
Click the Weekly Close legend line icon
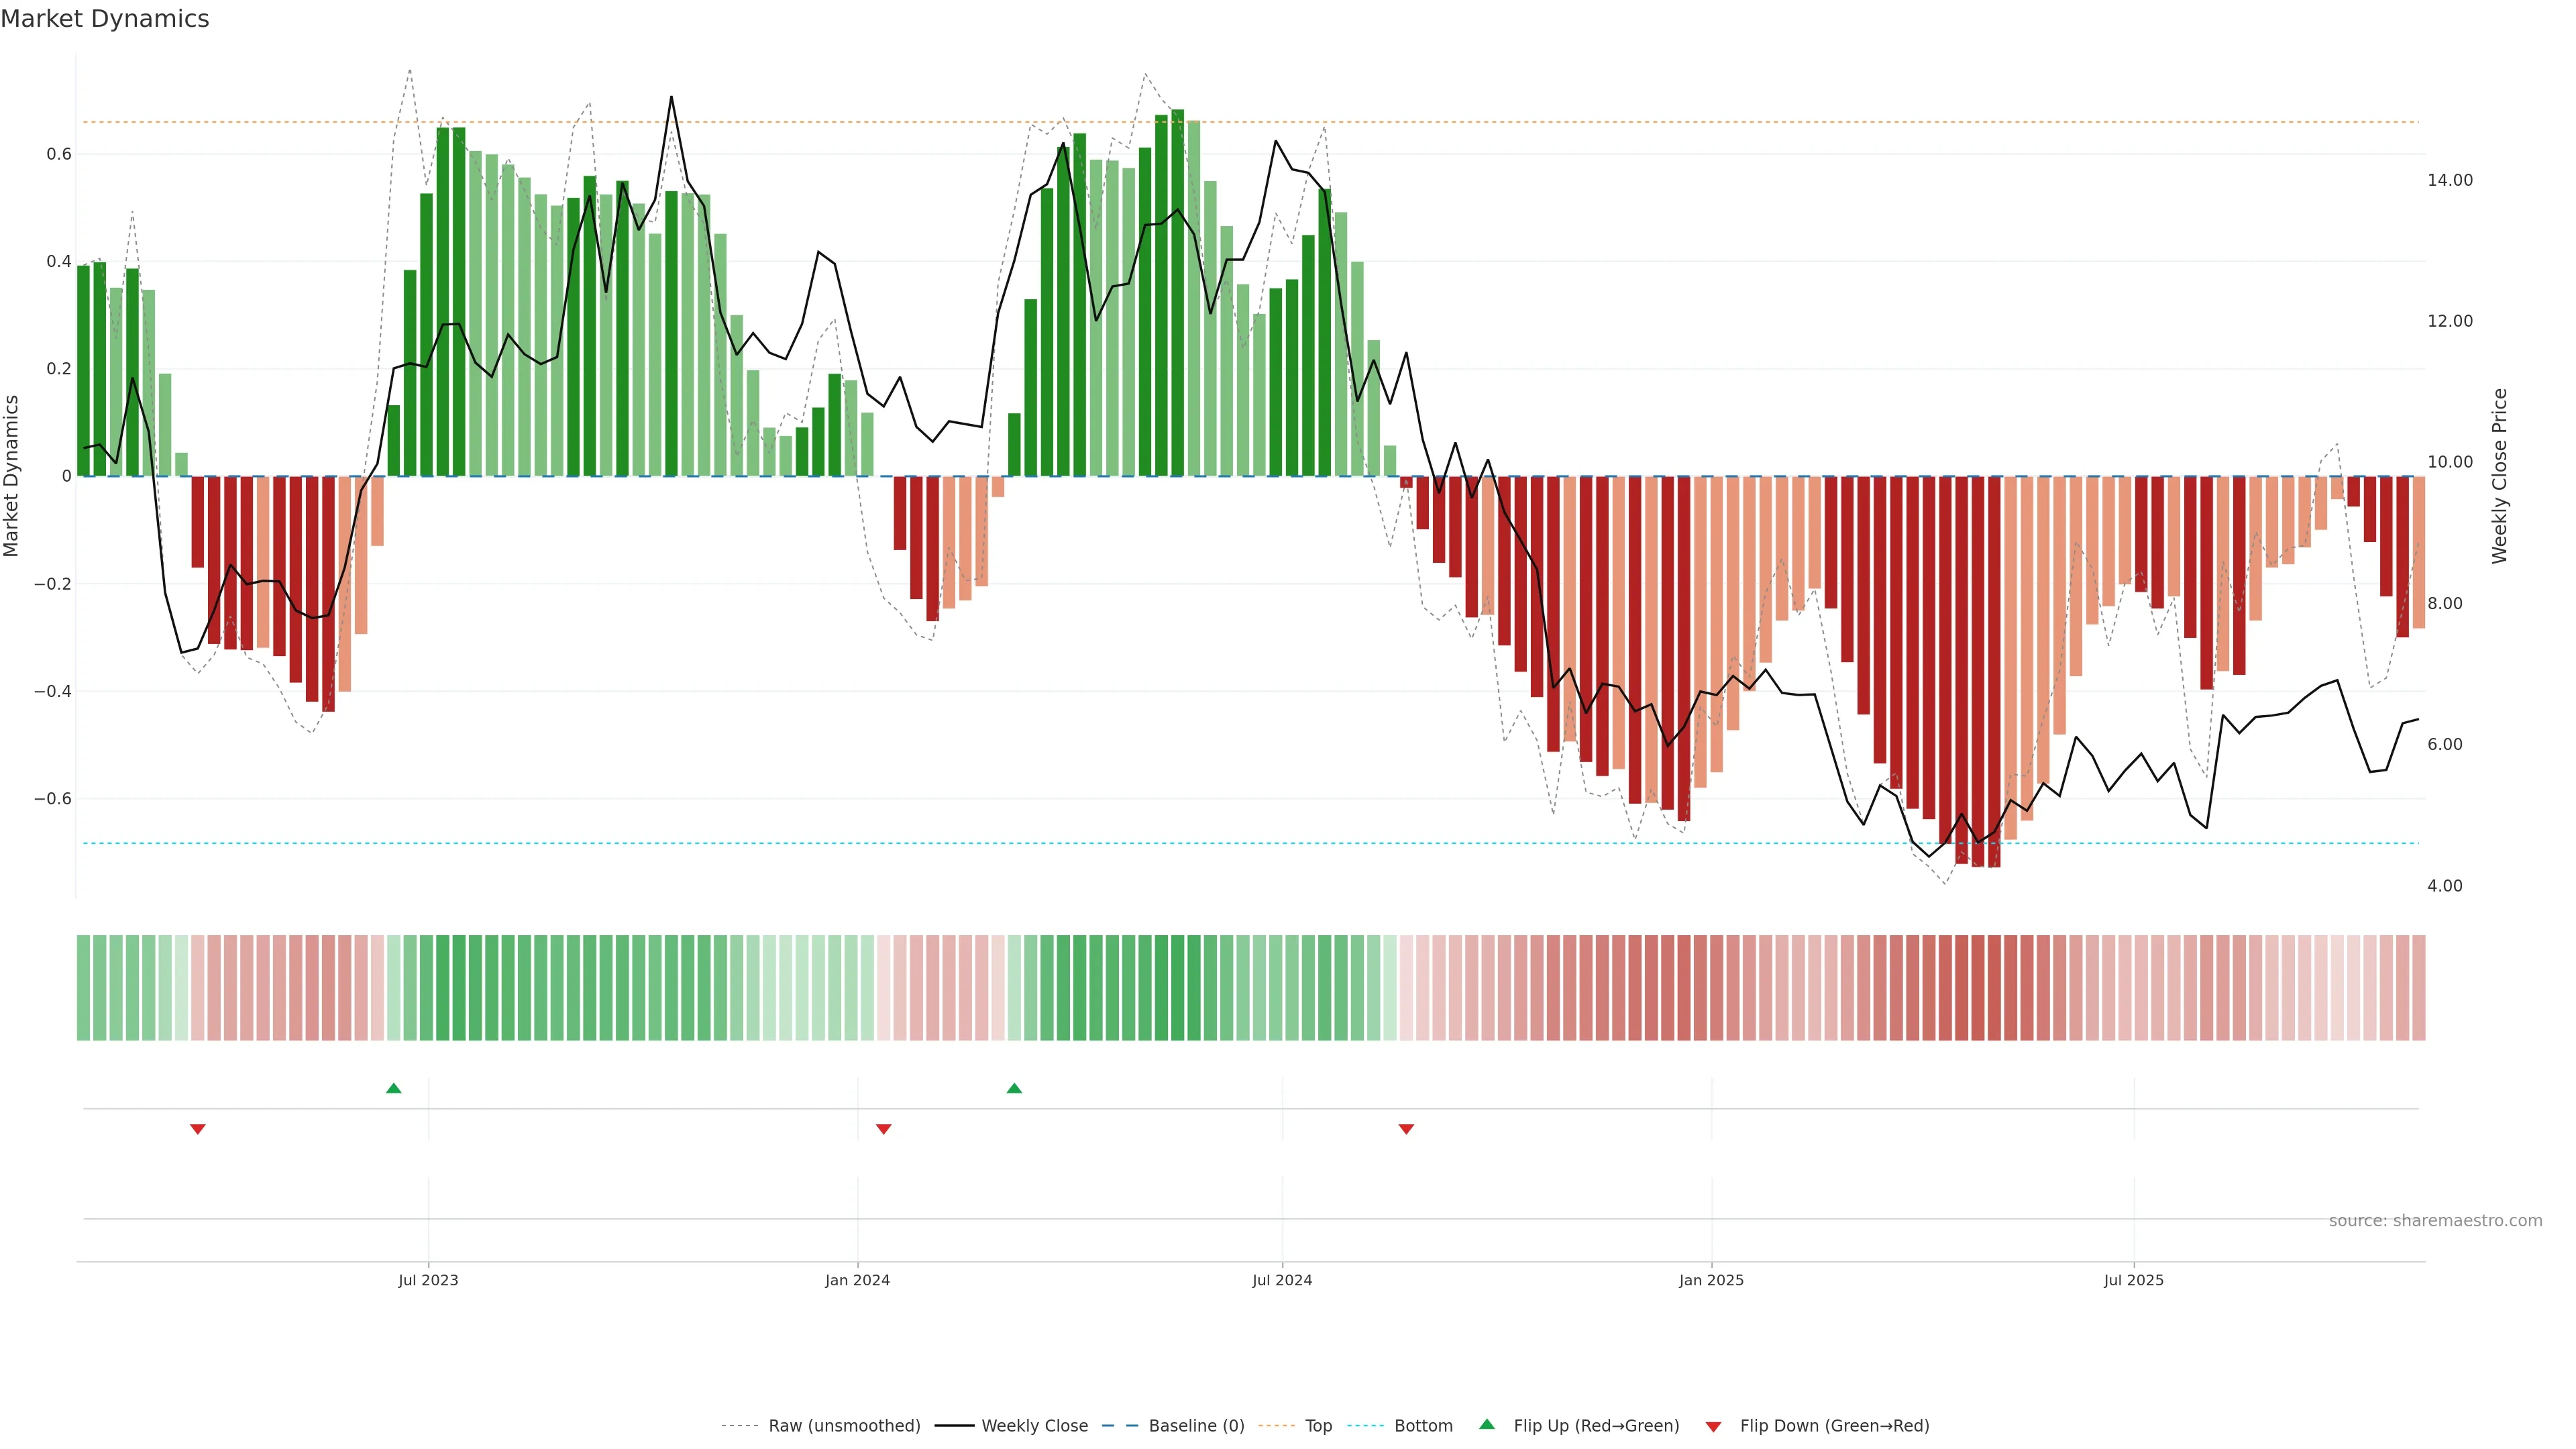tap(954, 1426)
